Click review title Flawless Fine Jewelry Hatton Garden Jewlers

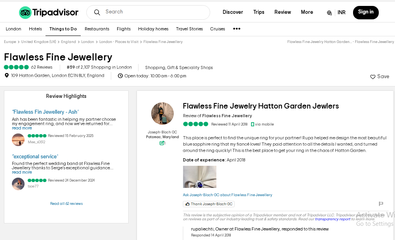(261, 106)
